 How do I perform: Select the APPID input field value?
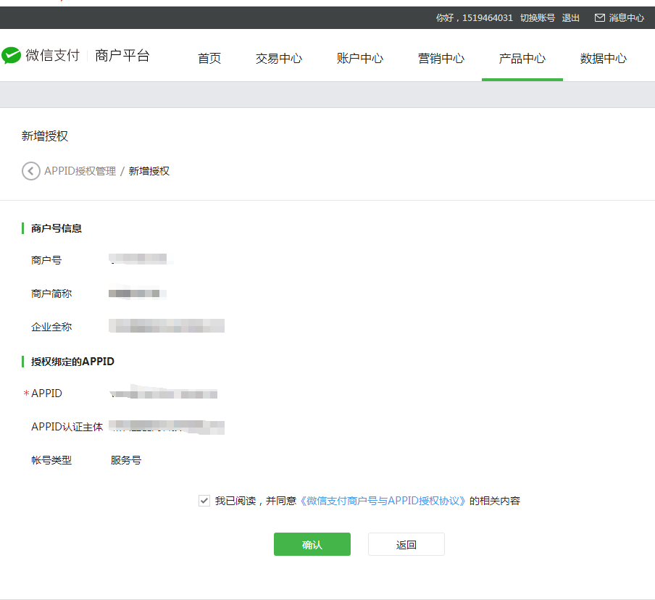tap(165, 393)
